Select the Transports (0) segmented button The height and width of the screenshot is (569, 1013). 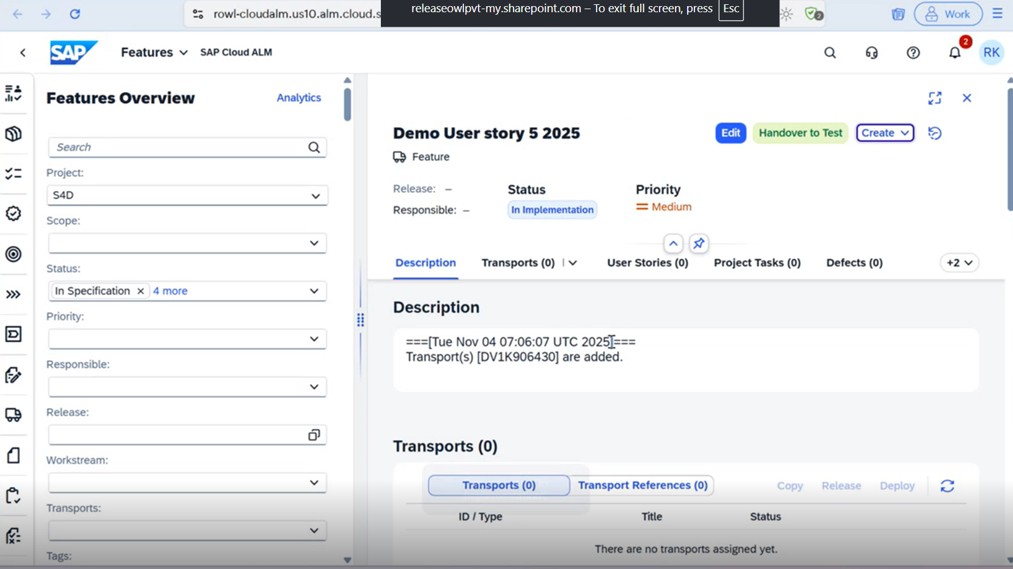(x=498, y=485)
